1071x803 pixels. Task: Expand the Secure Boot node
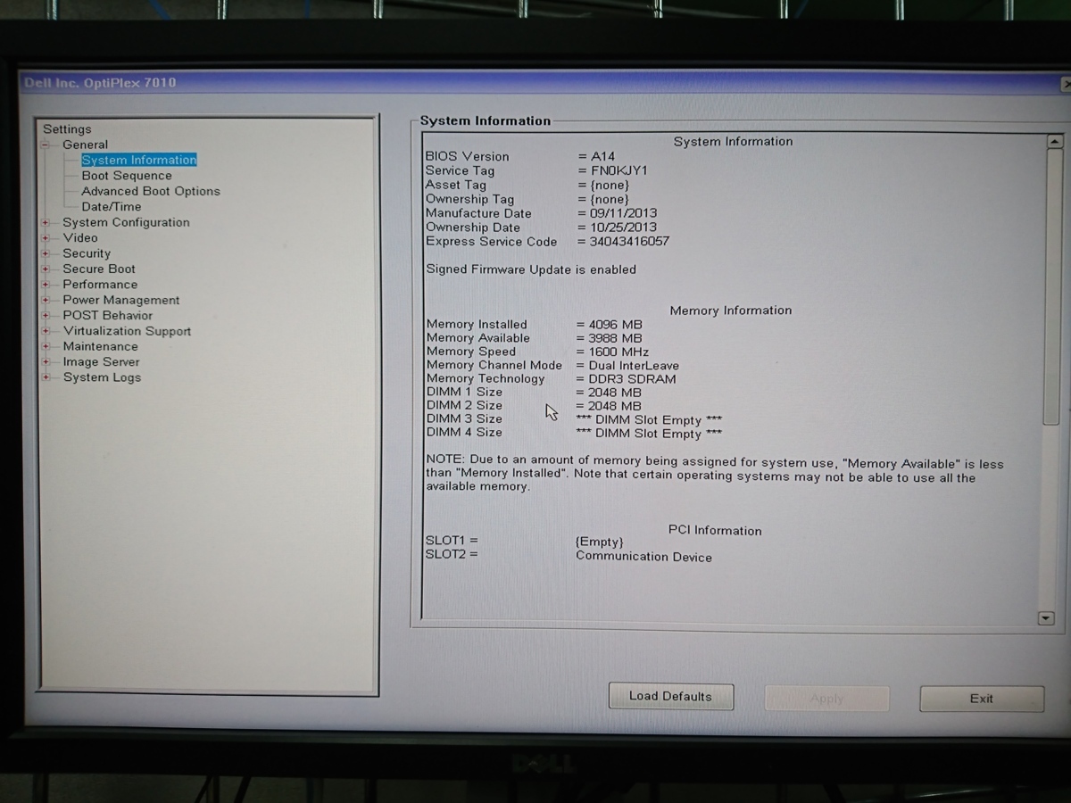tap(46, 269)
